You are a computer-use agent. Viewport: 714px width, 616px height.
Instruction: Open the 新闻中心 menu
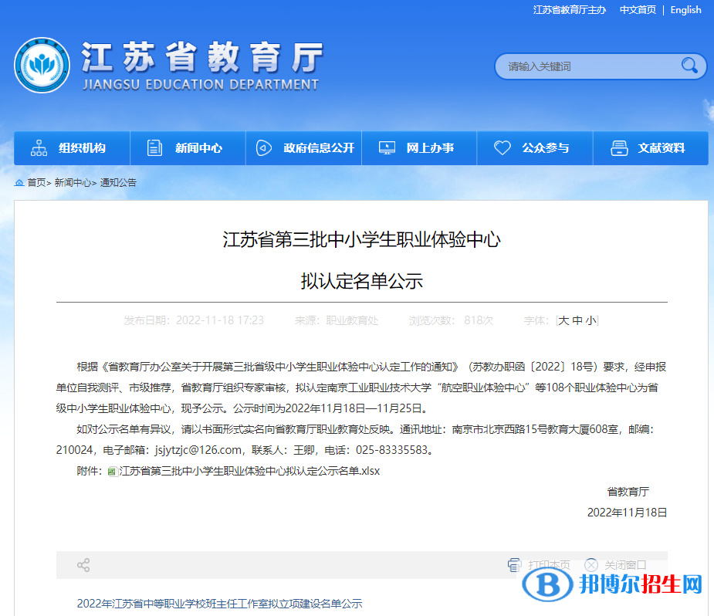[x=188, y=148]
